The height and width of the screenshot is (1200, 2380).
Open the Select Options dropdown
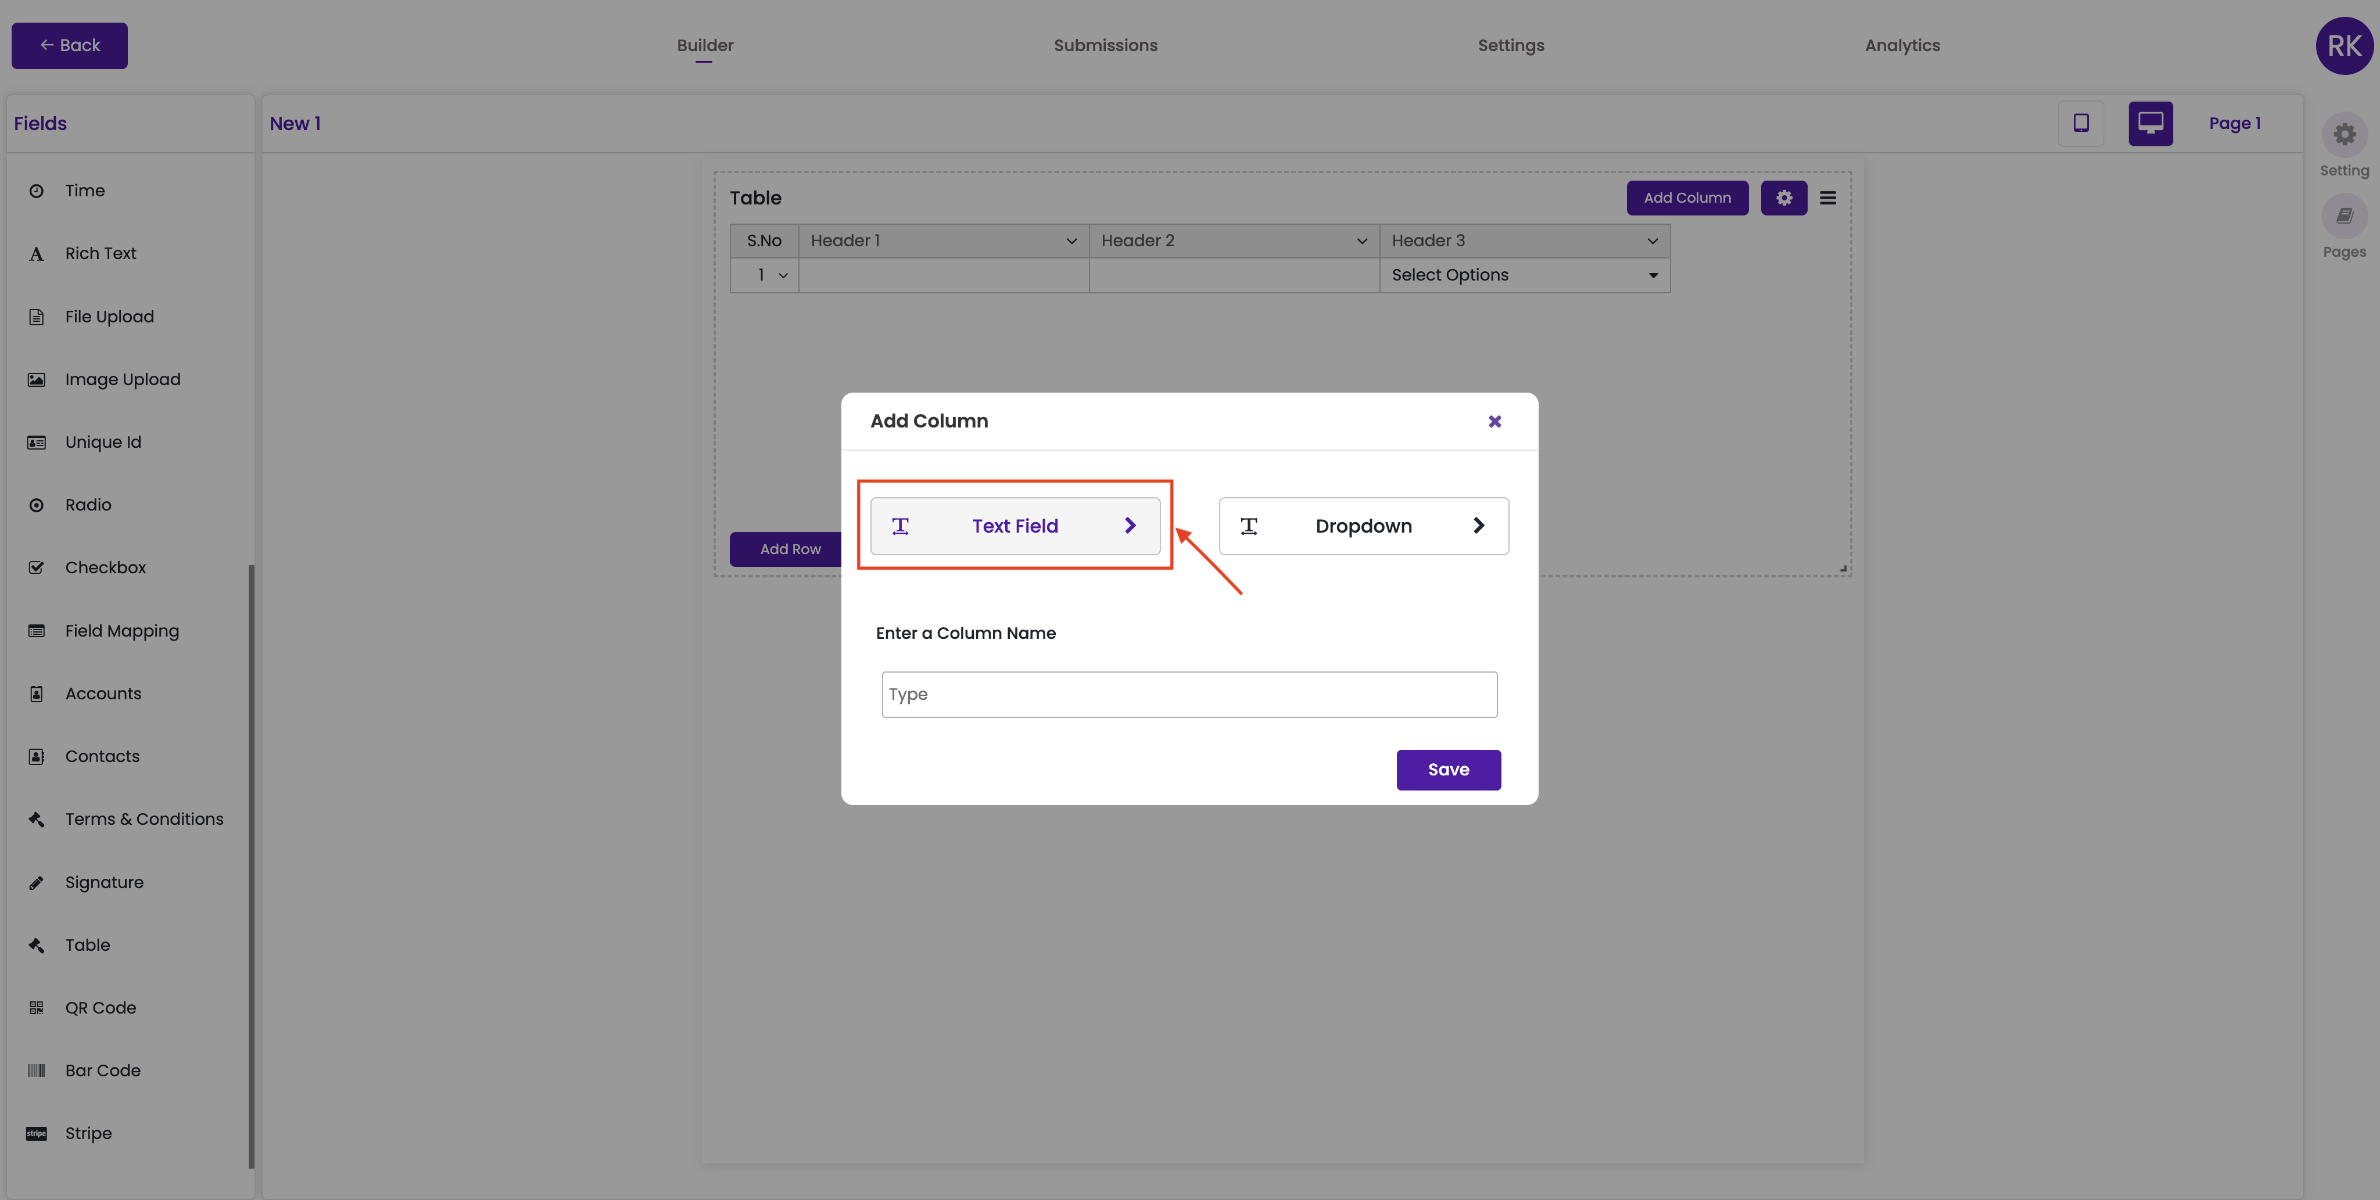pos(1525,275)
